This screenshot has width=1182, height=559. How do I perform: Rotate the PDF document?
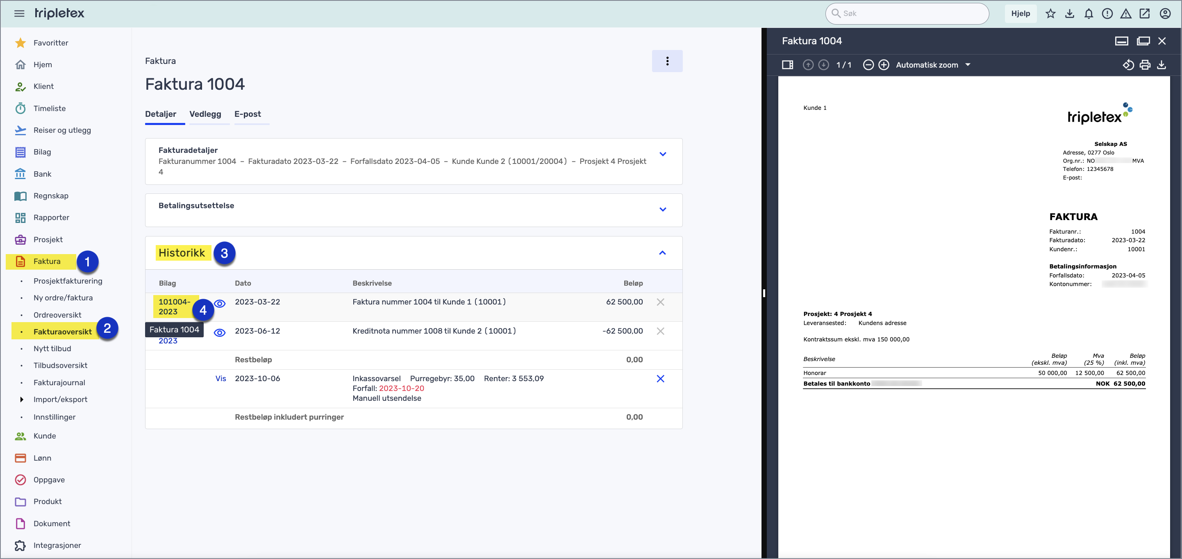[x=1128, y=65]
